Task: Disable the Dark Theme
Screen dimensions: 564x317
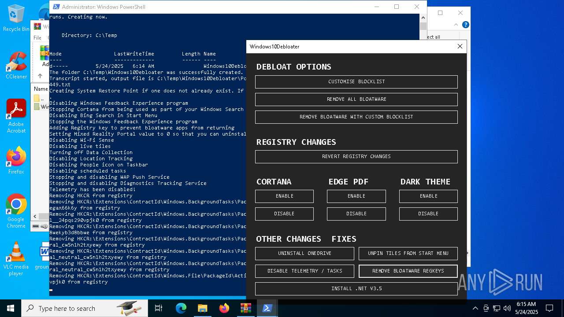Action: [428, 214]
